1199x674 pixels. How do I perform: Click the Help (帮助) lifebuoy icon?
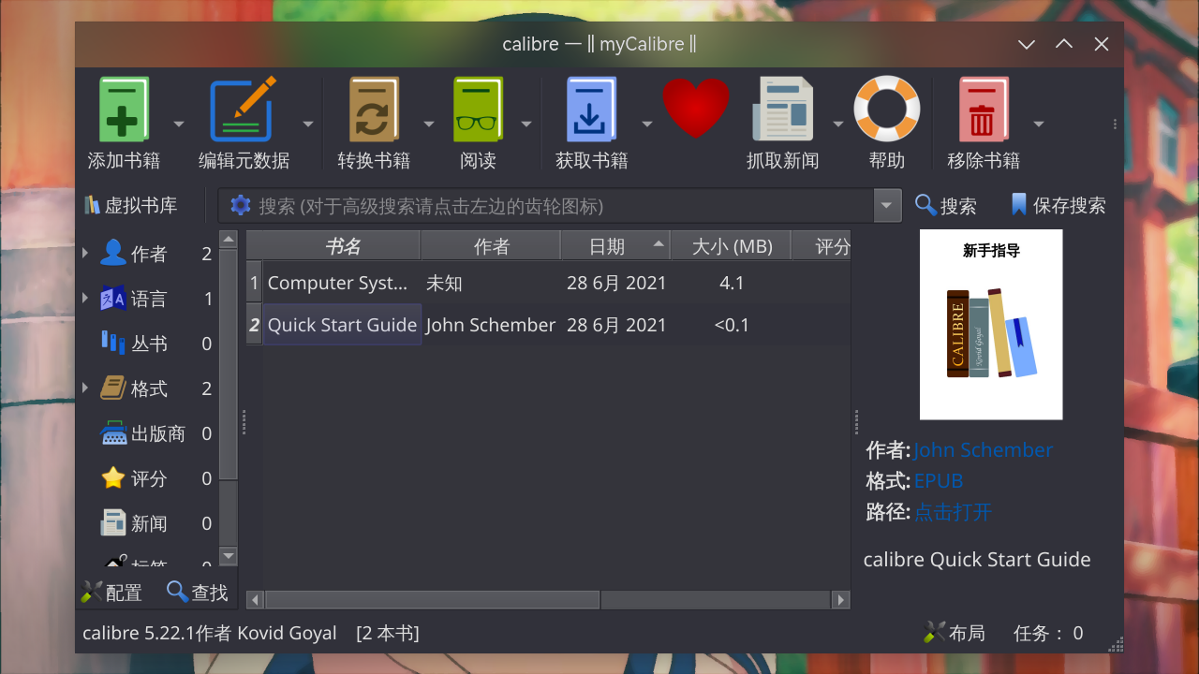click(x=886, y=109)
